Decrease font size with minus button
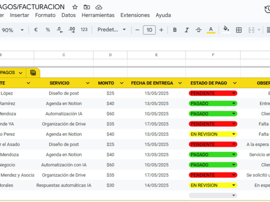 (x=137, y=30)
